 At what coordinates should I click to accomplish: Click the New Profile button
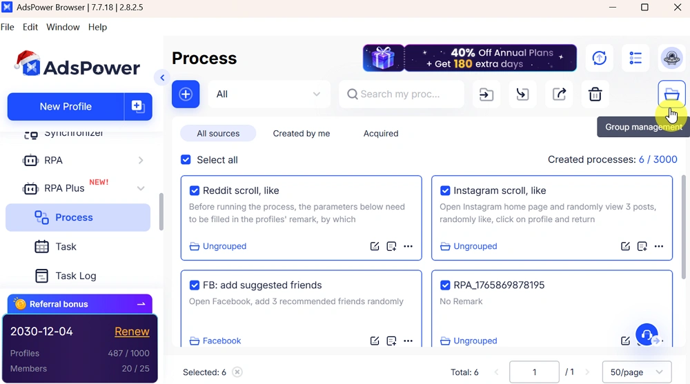pos(66,106)
